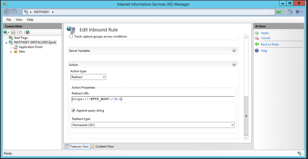
Task: Expand the Sites tree node
Action: coord(11,52)
